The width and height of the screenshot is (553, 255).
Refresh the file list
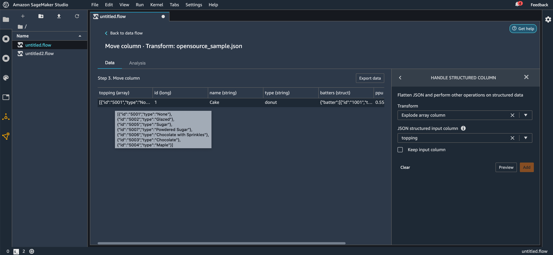pyautogui.click(x=77, y=16)
